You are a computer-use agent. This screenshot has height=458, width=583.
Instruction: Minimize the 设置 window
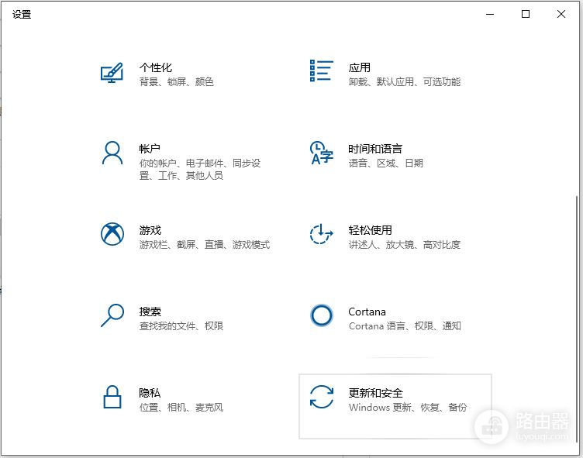490,14
